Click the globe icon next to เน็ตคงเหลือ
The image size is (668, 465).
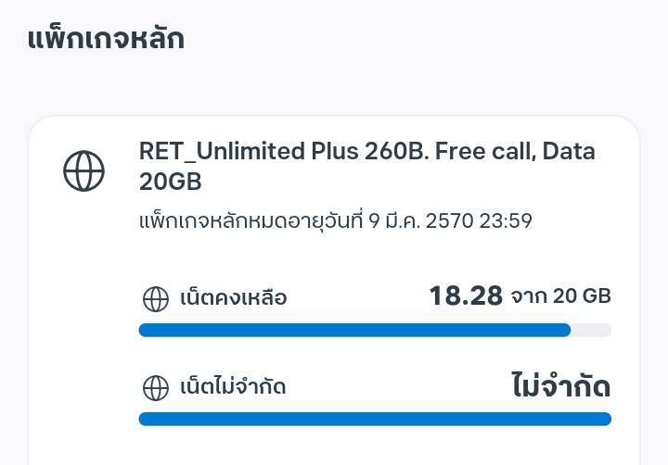(x=154, y=298)
